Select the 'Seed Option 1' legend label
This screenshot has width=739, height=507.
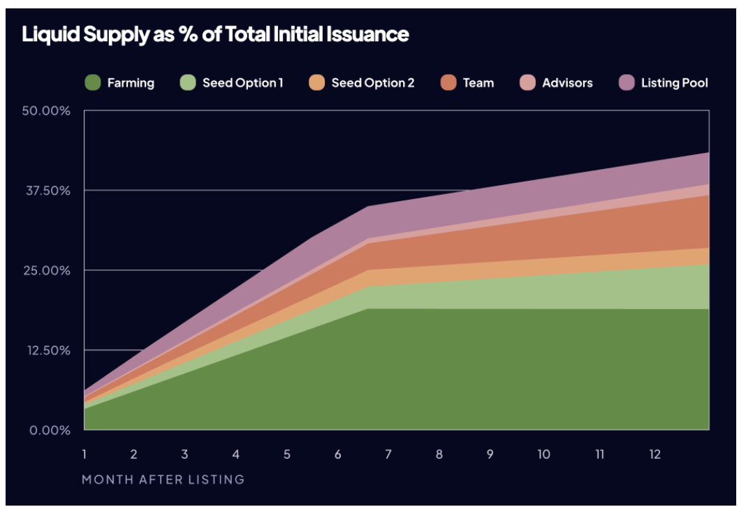click(x=242, y=83)
